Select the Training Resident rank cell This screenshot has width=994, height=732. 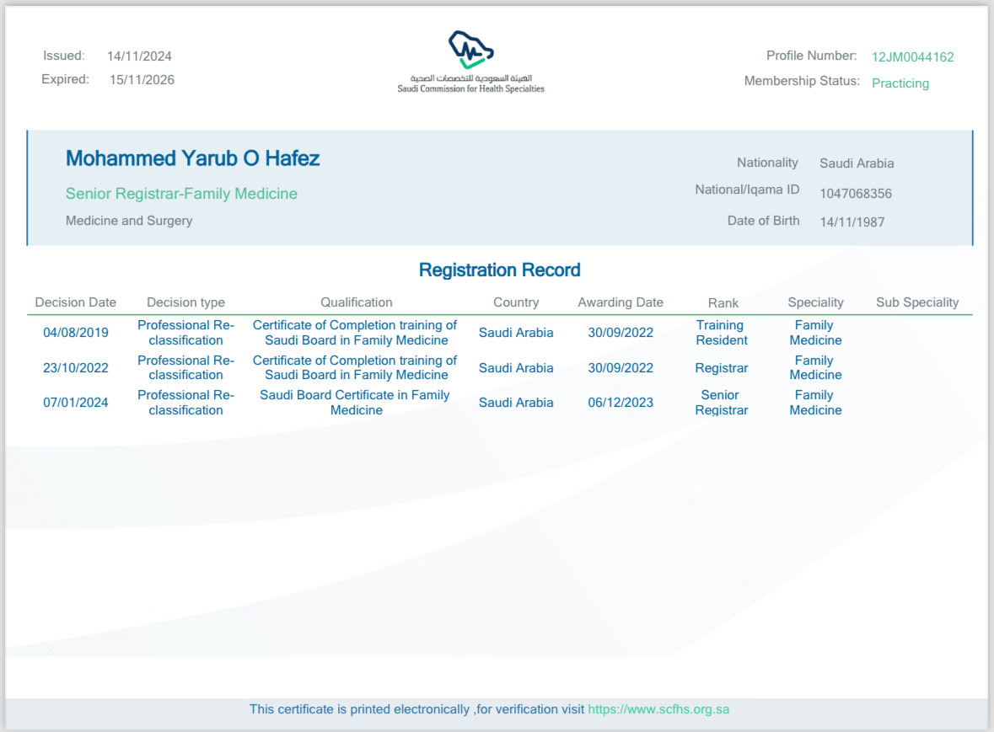pos(721,333)
